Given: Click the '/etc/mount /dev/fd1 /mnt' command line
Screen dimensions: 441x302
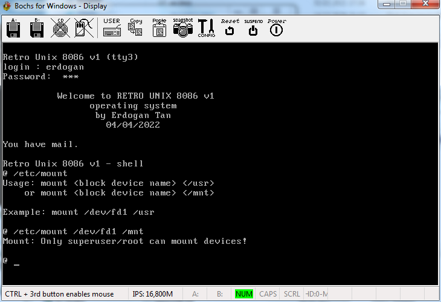Looking at the screenshot, I should coord(73,232).
